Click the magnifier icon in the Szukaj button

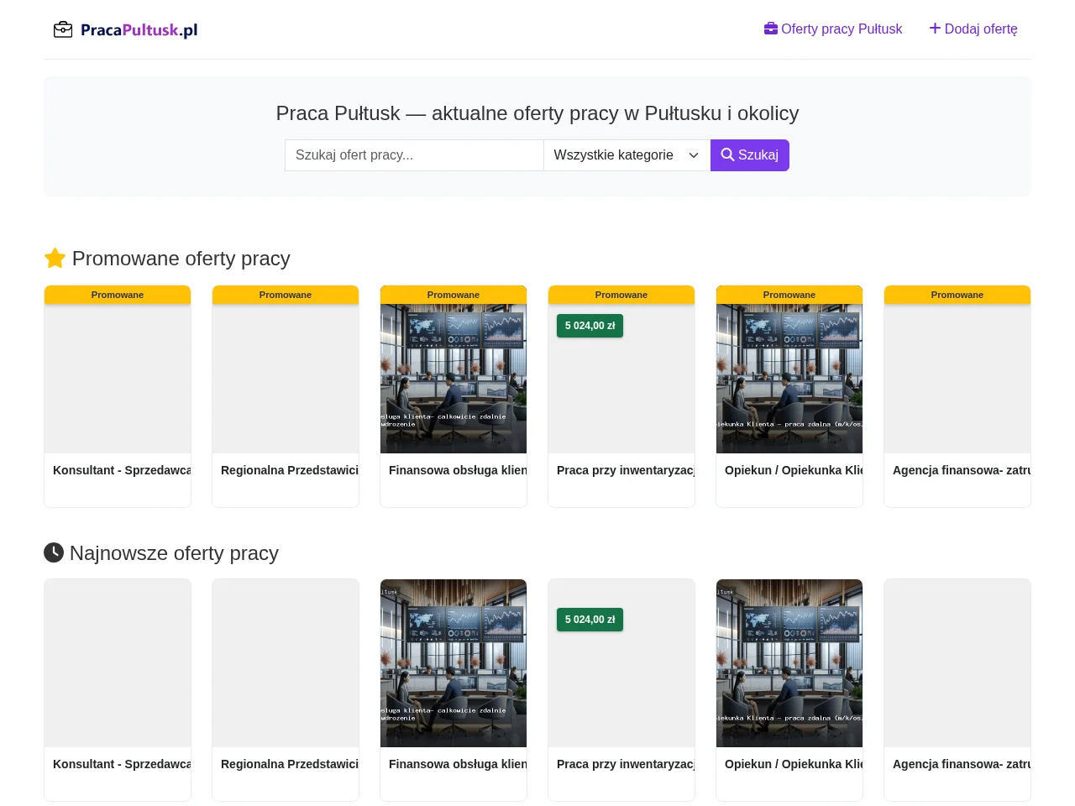click(x=727, y=154)
